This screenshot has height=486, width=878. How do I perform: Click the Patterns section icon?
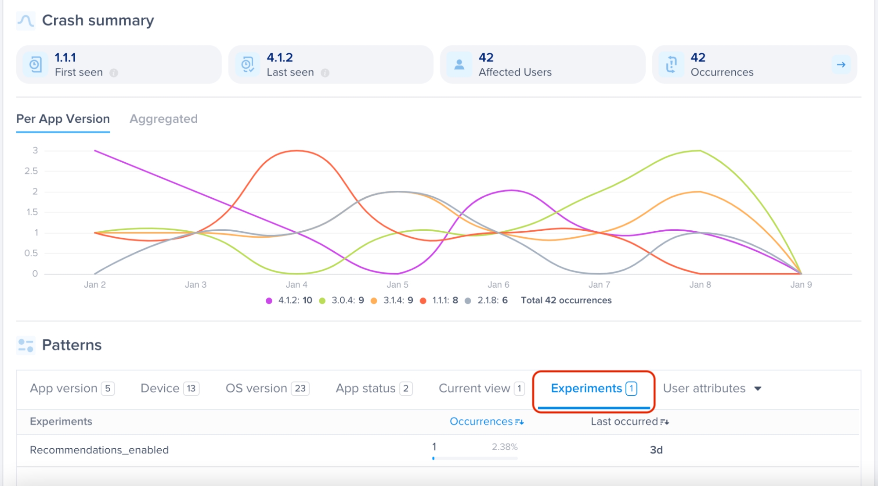(25, 345)
